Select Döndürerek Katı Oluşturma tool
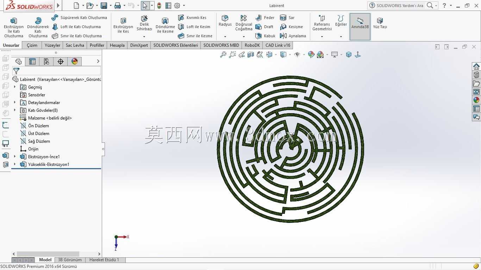Image resolution: width=481 pixels, height=270 pixels. [x=38, y=27]
